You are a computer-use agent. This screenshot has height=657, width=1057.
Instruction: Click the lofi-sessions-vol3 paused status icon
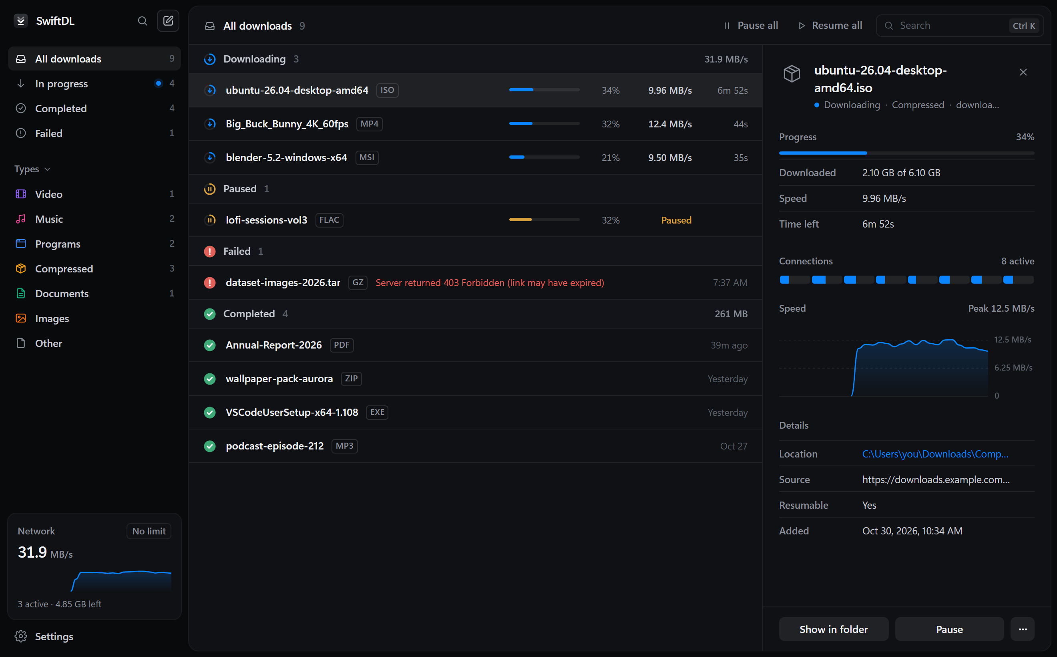point(210,220)
